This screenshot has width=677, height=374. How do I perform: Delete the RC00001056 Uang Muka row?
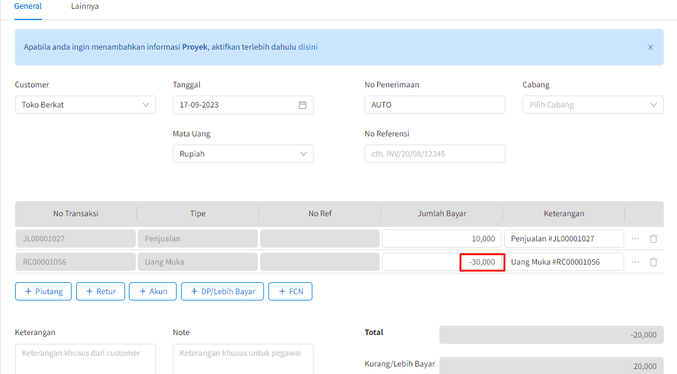click(653, 262)
